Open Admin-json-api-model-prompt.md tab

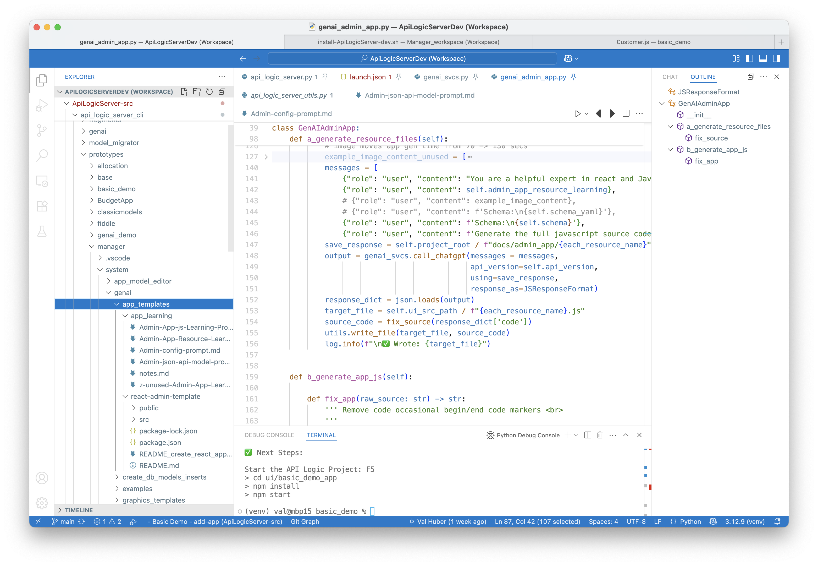point(420,95)
